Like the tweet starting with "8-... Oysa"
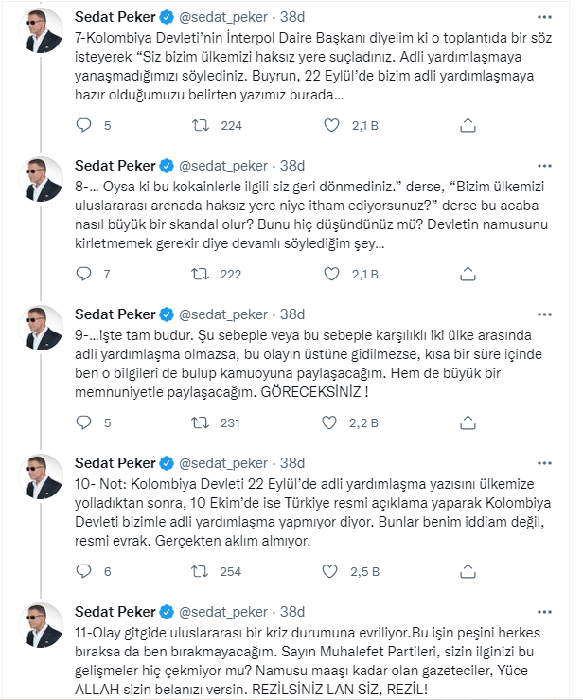Image resolution: width=583 pixels, height=700 pixels. 331,275
